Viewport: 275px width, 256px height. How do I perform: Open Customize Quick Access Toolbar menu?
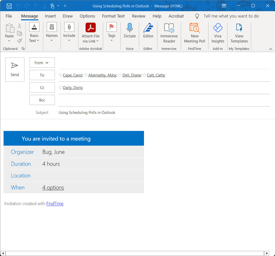pyautogui.click(x=65, y=6)
